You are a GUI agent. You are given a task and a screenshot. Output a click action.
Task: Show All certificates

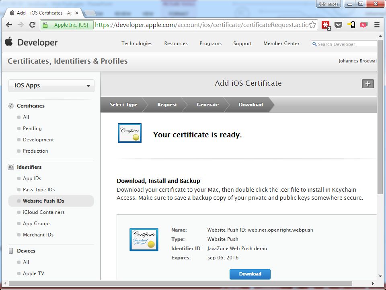[x=26, y=117]
